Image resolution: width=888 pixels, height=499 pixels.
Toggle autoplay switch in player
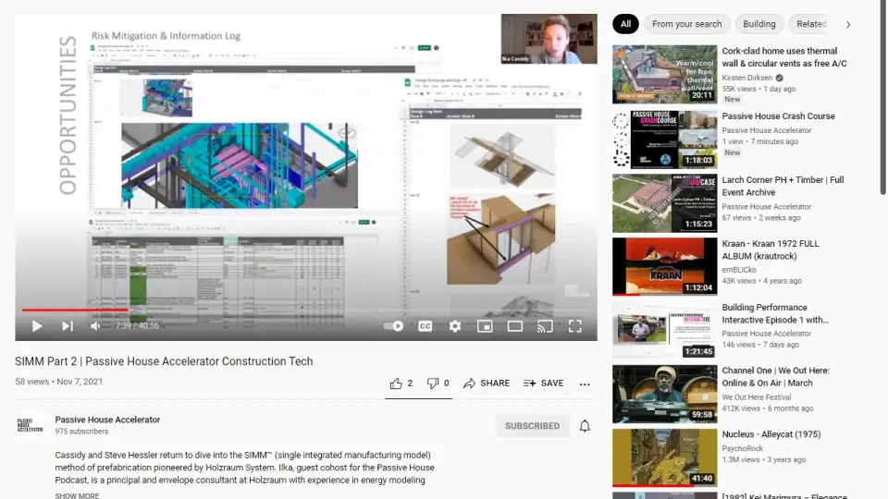tap(394, 326)
